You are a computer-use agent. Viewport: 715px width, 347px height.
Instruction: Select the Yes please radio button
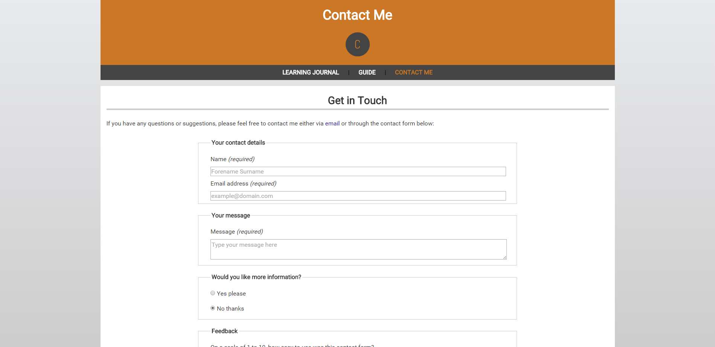[213, 293]
